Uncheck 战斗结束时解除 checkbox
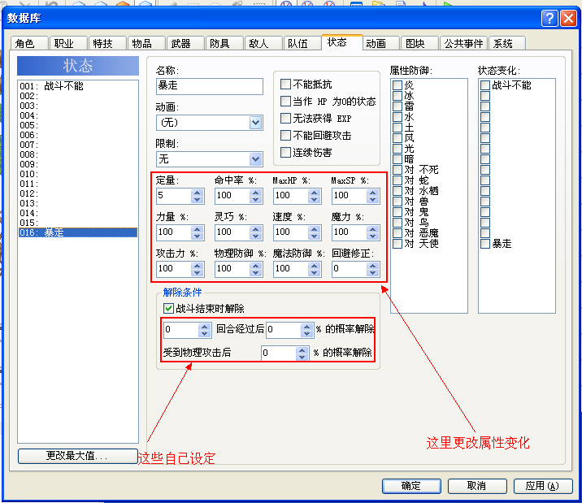Image resolution: width=582 pixels, height=503 pixels. 168,308
